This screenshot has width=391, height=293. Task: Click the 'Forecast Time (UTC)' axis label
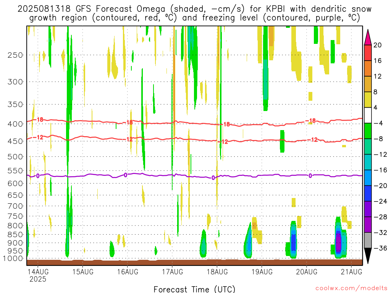(x=194, y=289)
